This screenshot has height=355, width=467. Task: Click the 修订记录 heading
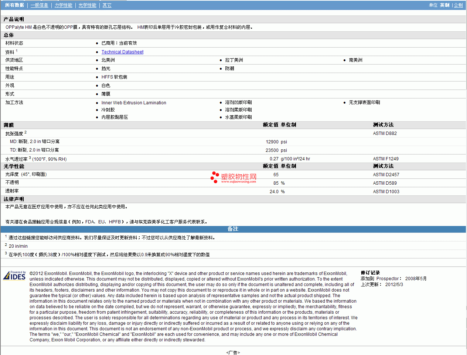(371, 273)
